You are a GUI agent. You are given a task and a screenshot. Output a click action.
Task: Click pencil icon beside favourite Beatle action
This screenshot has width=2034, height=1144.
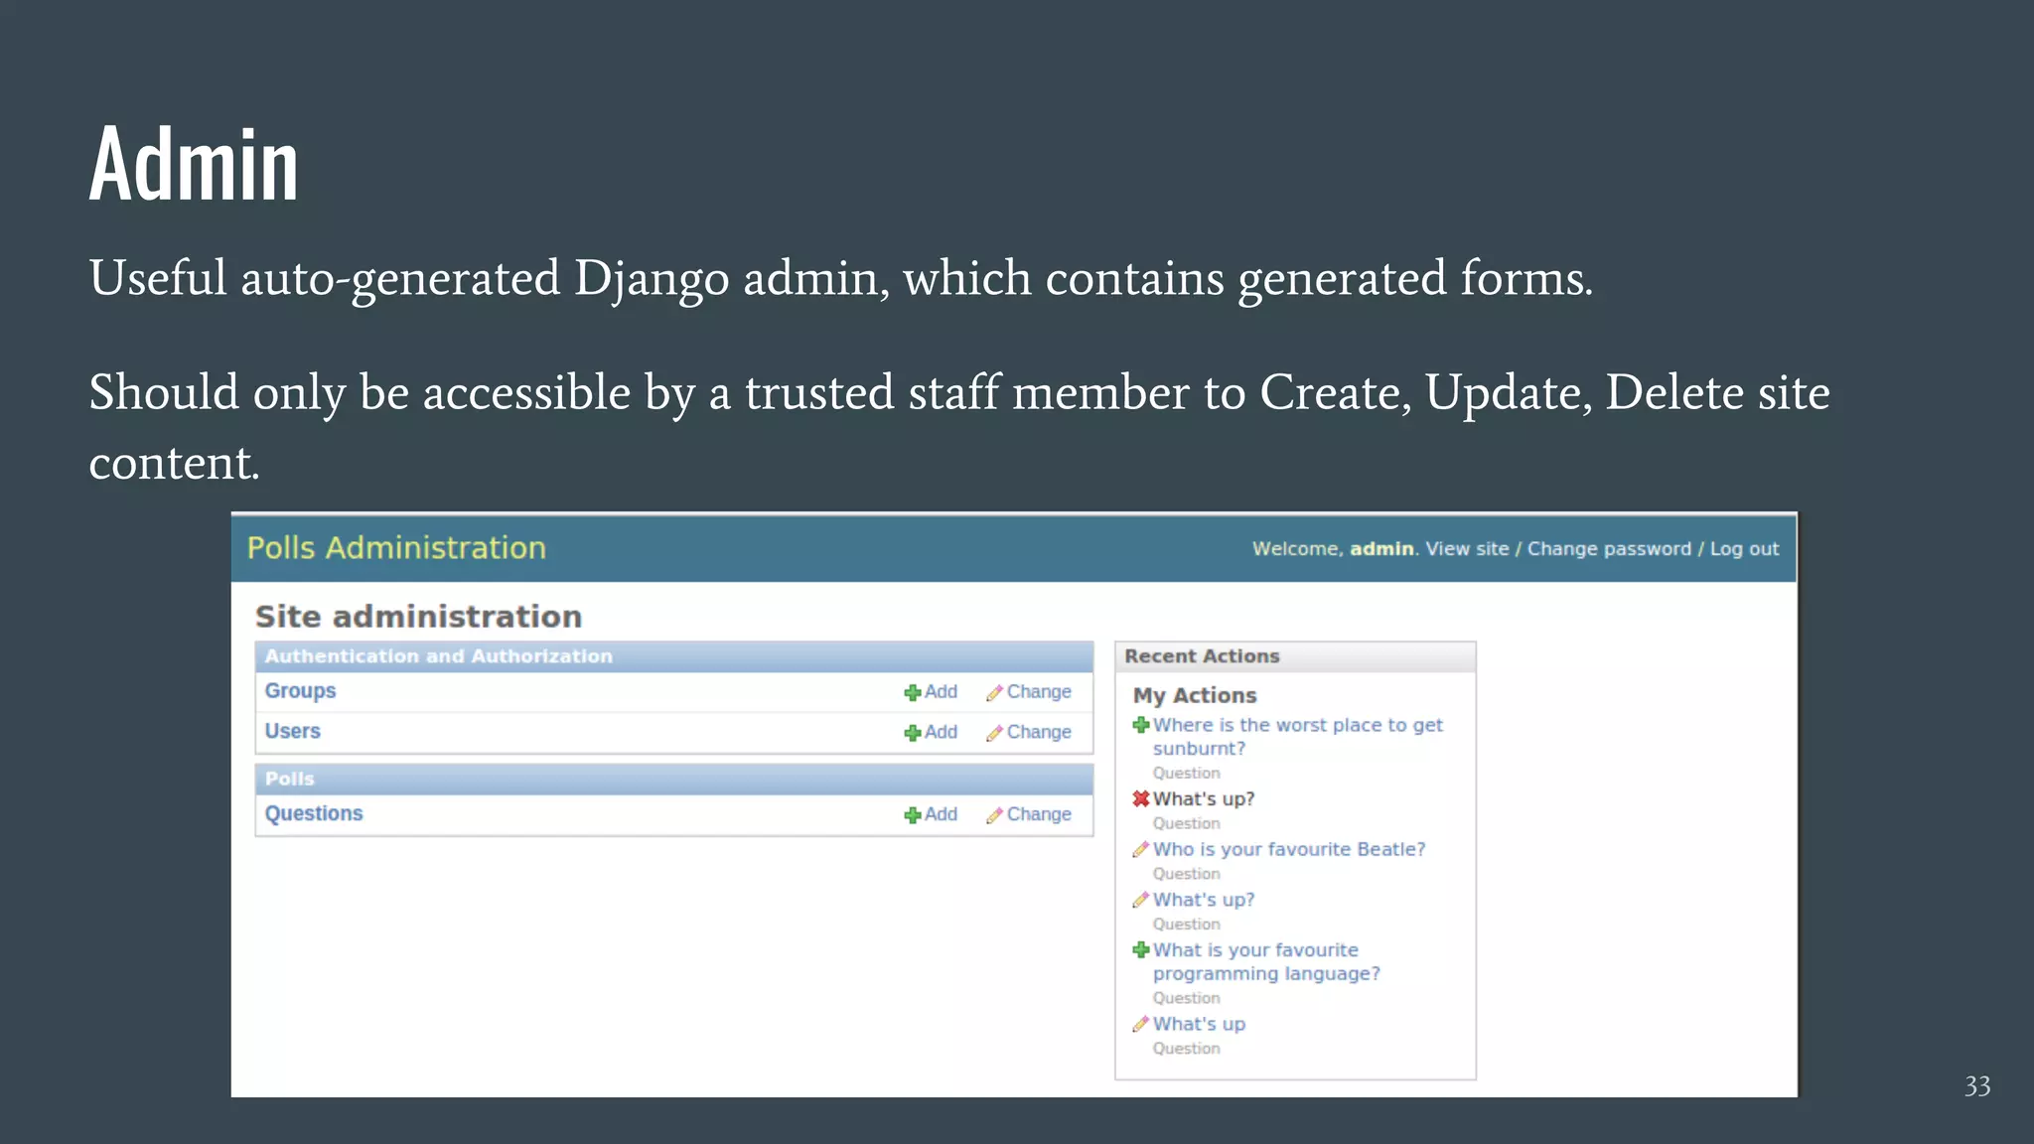point(1140,849)
